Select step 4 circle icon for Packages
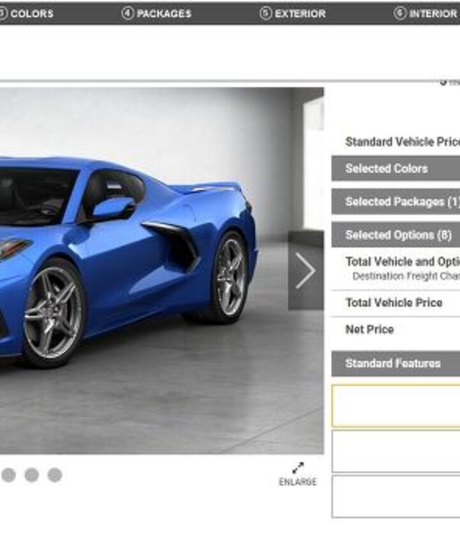The width and height of the screenshot is (460, 540). point(128,13)
